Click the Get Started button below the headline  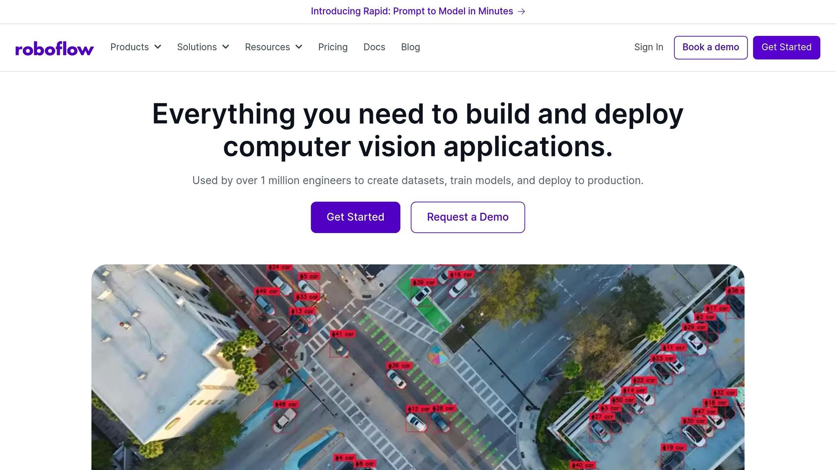click(356, 217)
